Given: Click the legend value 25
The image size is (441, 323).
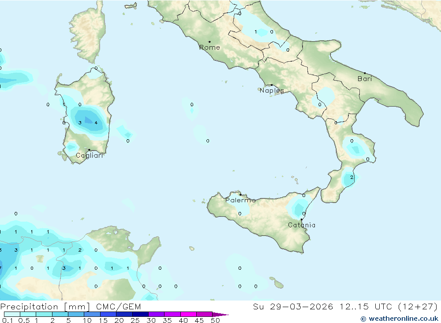Looking at the screenshot, I should (135, 320).
